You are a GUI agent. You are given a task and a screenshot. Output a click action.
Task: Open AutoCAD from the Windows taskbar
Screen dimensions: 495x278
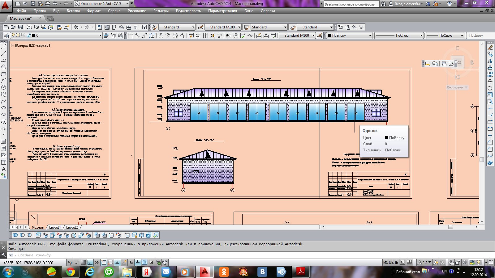(x=204, y=272)
